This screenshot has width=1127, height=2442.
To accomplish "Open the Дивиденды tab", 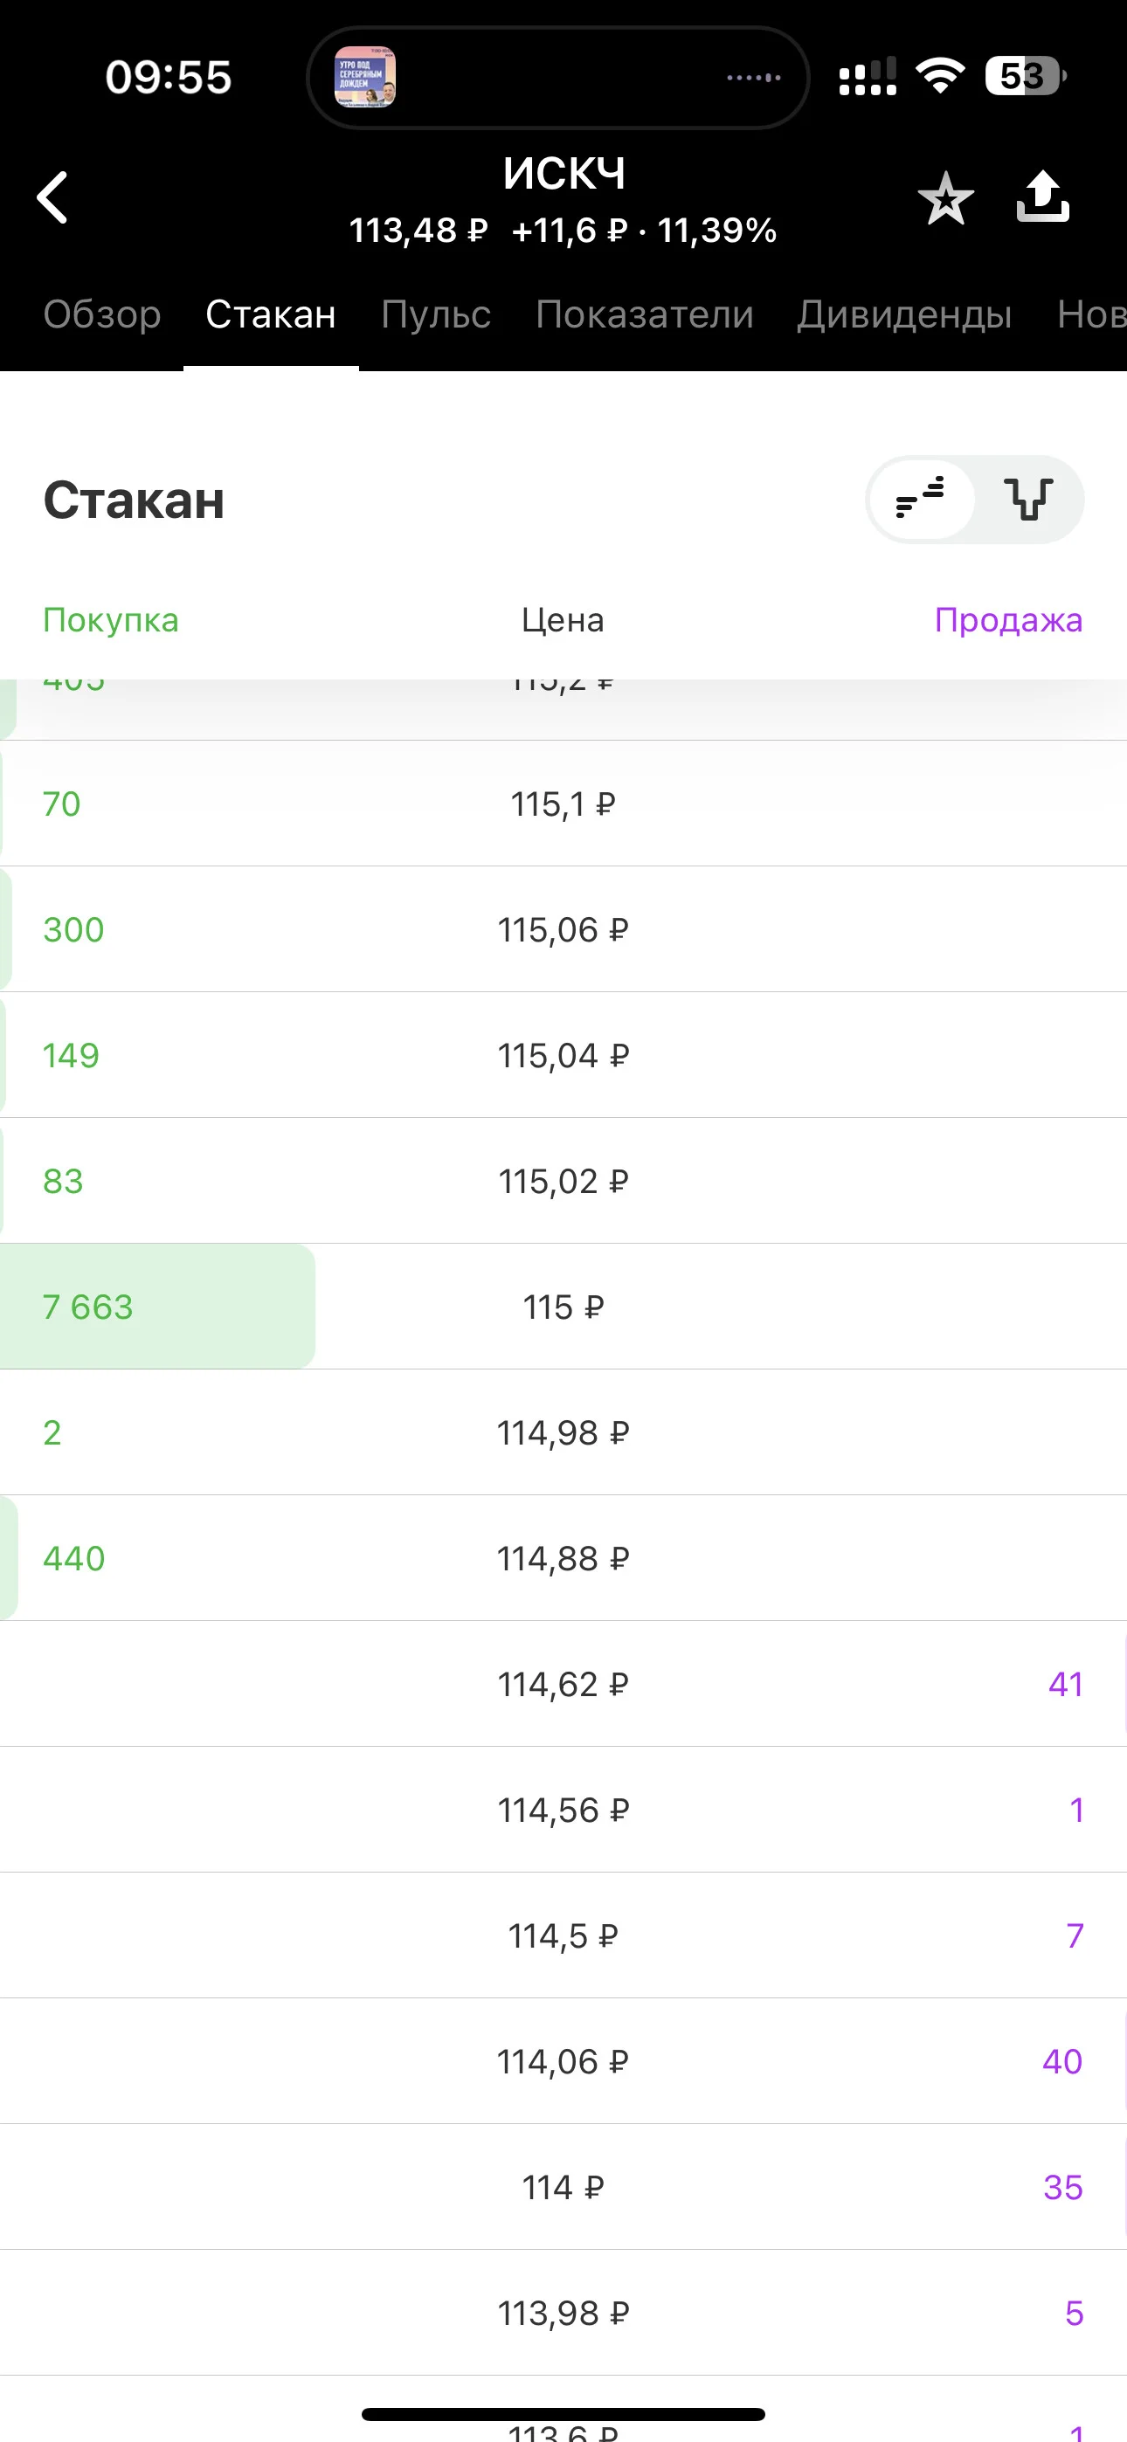I will click(x=904, y=314).
